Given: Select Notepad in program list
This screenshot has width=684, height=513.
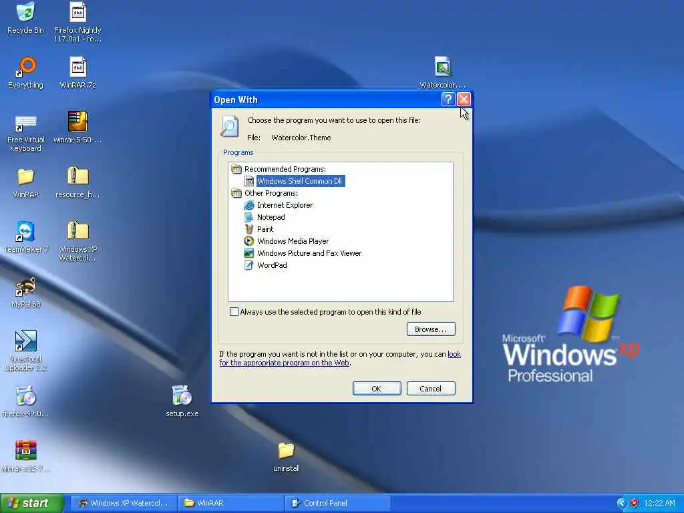Looking at the screenshot, I should pos(271,217).
